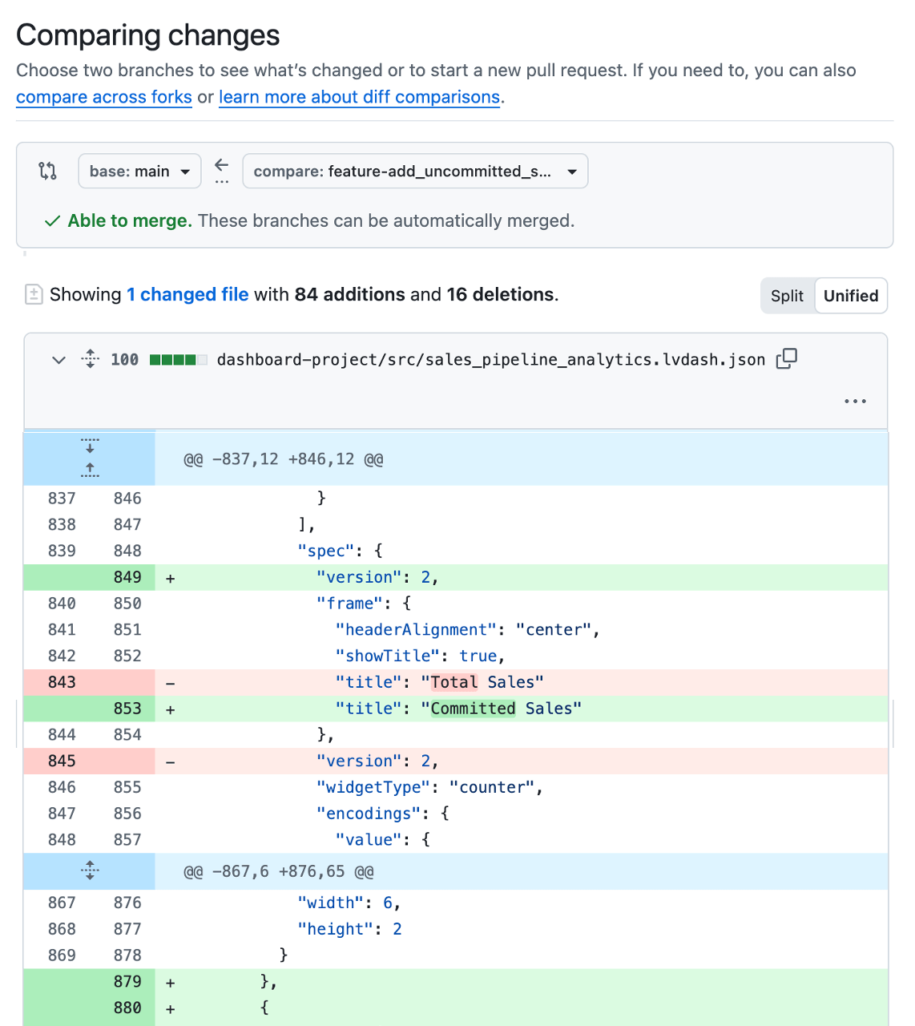Click the compare branches icon

47,171
